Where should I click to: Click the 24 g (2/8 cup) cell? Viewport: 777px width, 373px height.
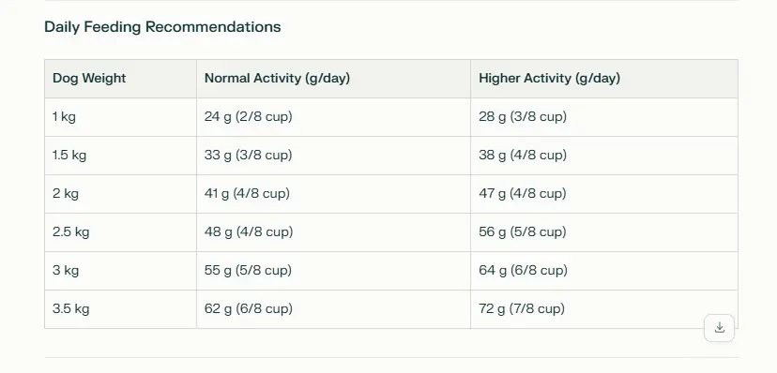(x=333, y=117)
